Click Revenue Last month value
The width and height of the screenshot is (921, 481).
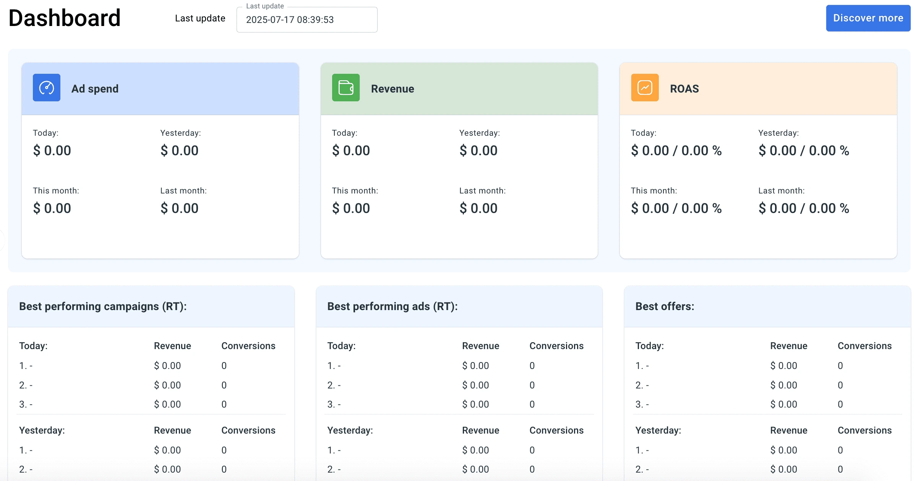[478, 208]
